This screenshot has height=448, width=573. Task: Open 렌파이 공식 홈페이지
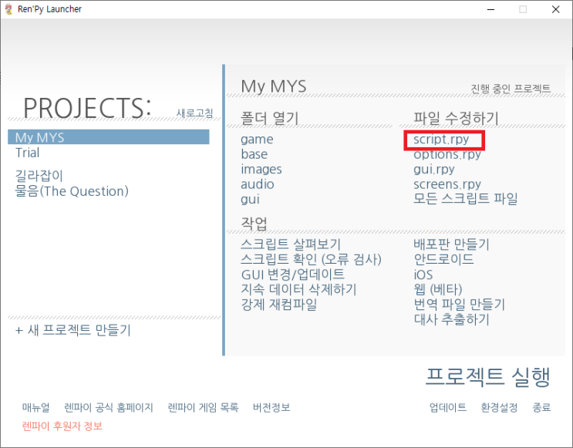point(109,407)
